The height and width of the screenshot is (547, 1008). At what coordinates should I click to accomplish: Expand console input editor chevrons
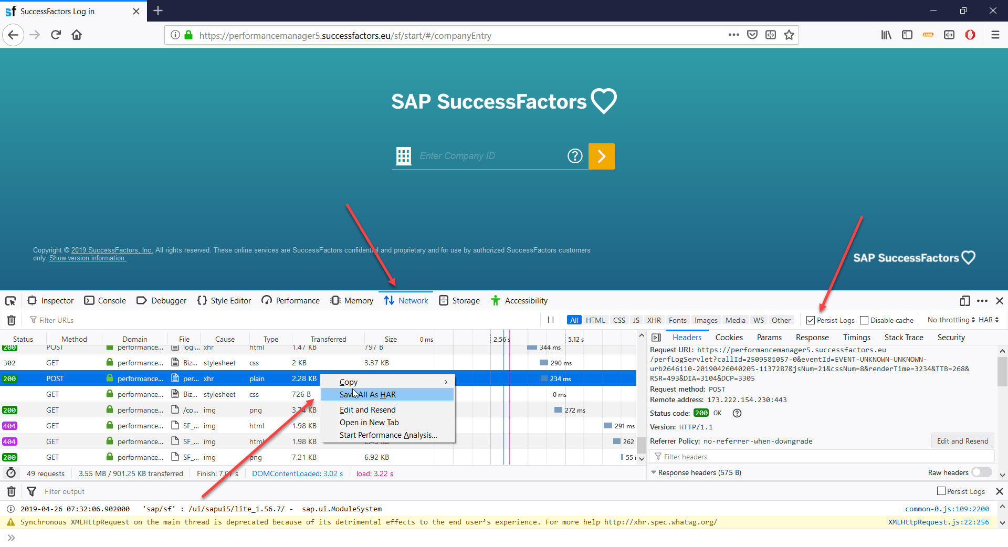pos(11,538)
